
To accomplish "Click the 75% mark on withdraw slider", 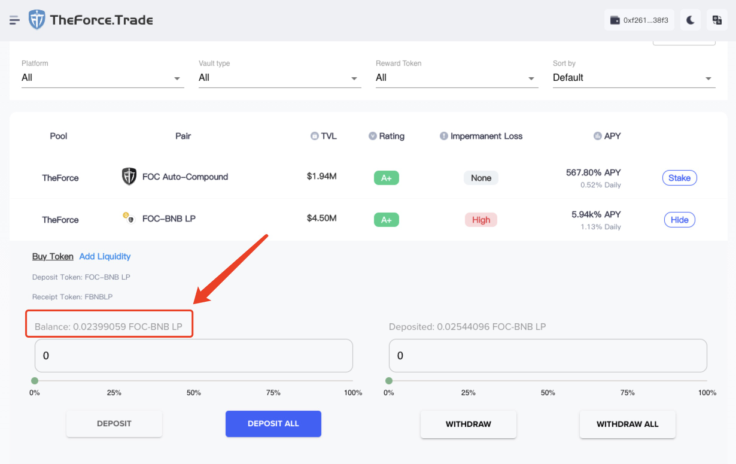I will (628, 392).
